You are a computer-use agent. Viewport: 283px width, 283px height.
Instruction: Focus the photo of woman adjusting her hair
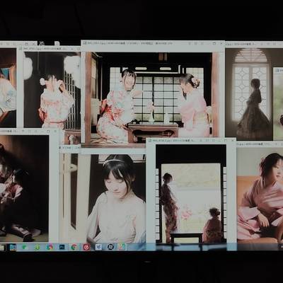tap(52, 90)
